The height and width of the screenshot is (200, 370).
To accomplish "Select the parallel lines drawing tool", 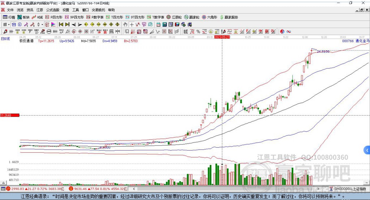I will tap(176, 32).
